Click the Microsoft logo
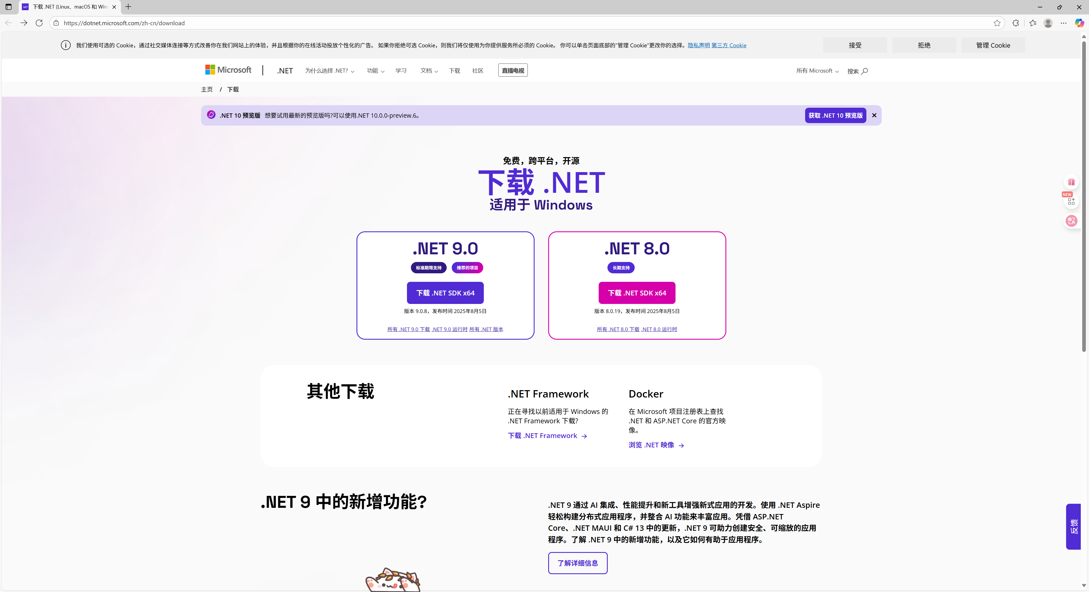This screenshot has width=1089, height=592. click(x=228, y=70)
